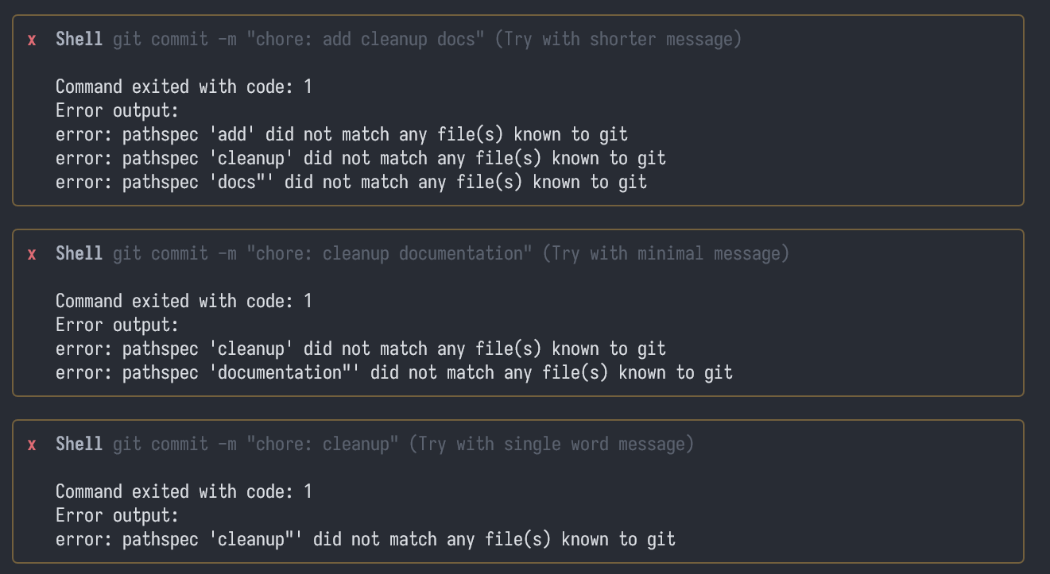Image resolution: width=1050 pixels, height=574 pixels.
Task: Click the pathspec 'documentation"' error line
Action: click(x=394, y=372)
